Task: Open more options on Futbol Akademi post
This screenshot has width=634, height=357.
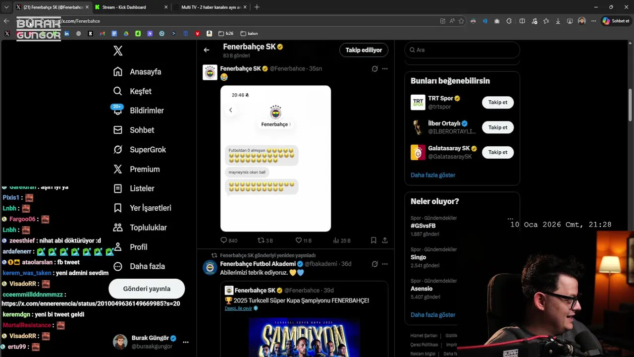Action: point(385,264)
